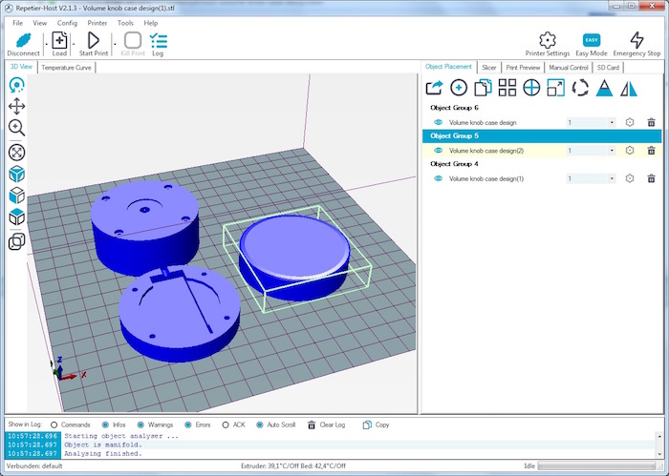Expand the Load button dropdown arrow
669x476 pixels.
pos(74,44)
